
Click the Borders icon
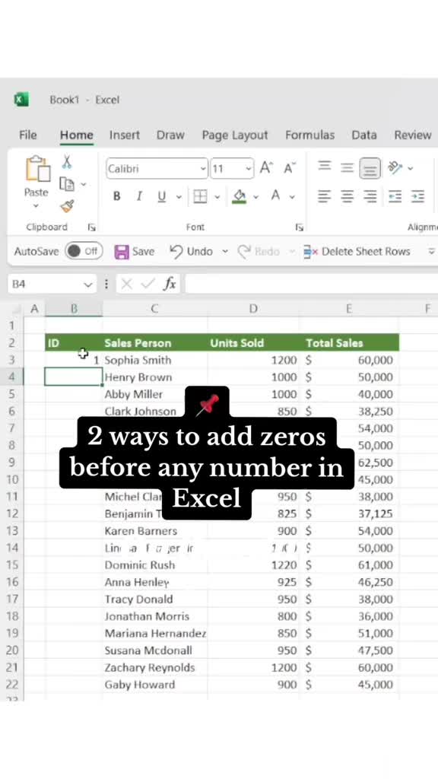tap(200, 196)
